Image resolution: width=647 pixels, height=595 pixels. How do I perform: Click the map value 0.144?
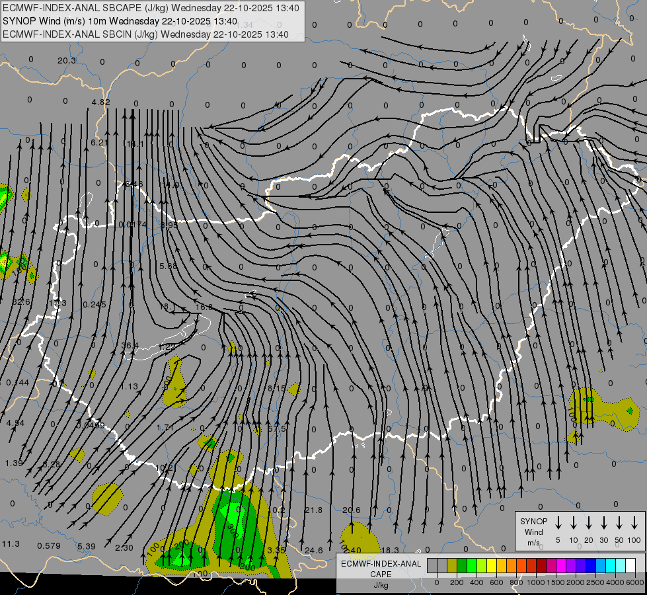(x=17, y=383)
